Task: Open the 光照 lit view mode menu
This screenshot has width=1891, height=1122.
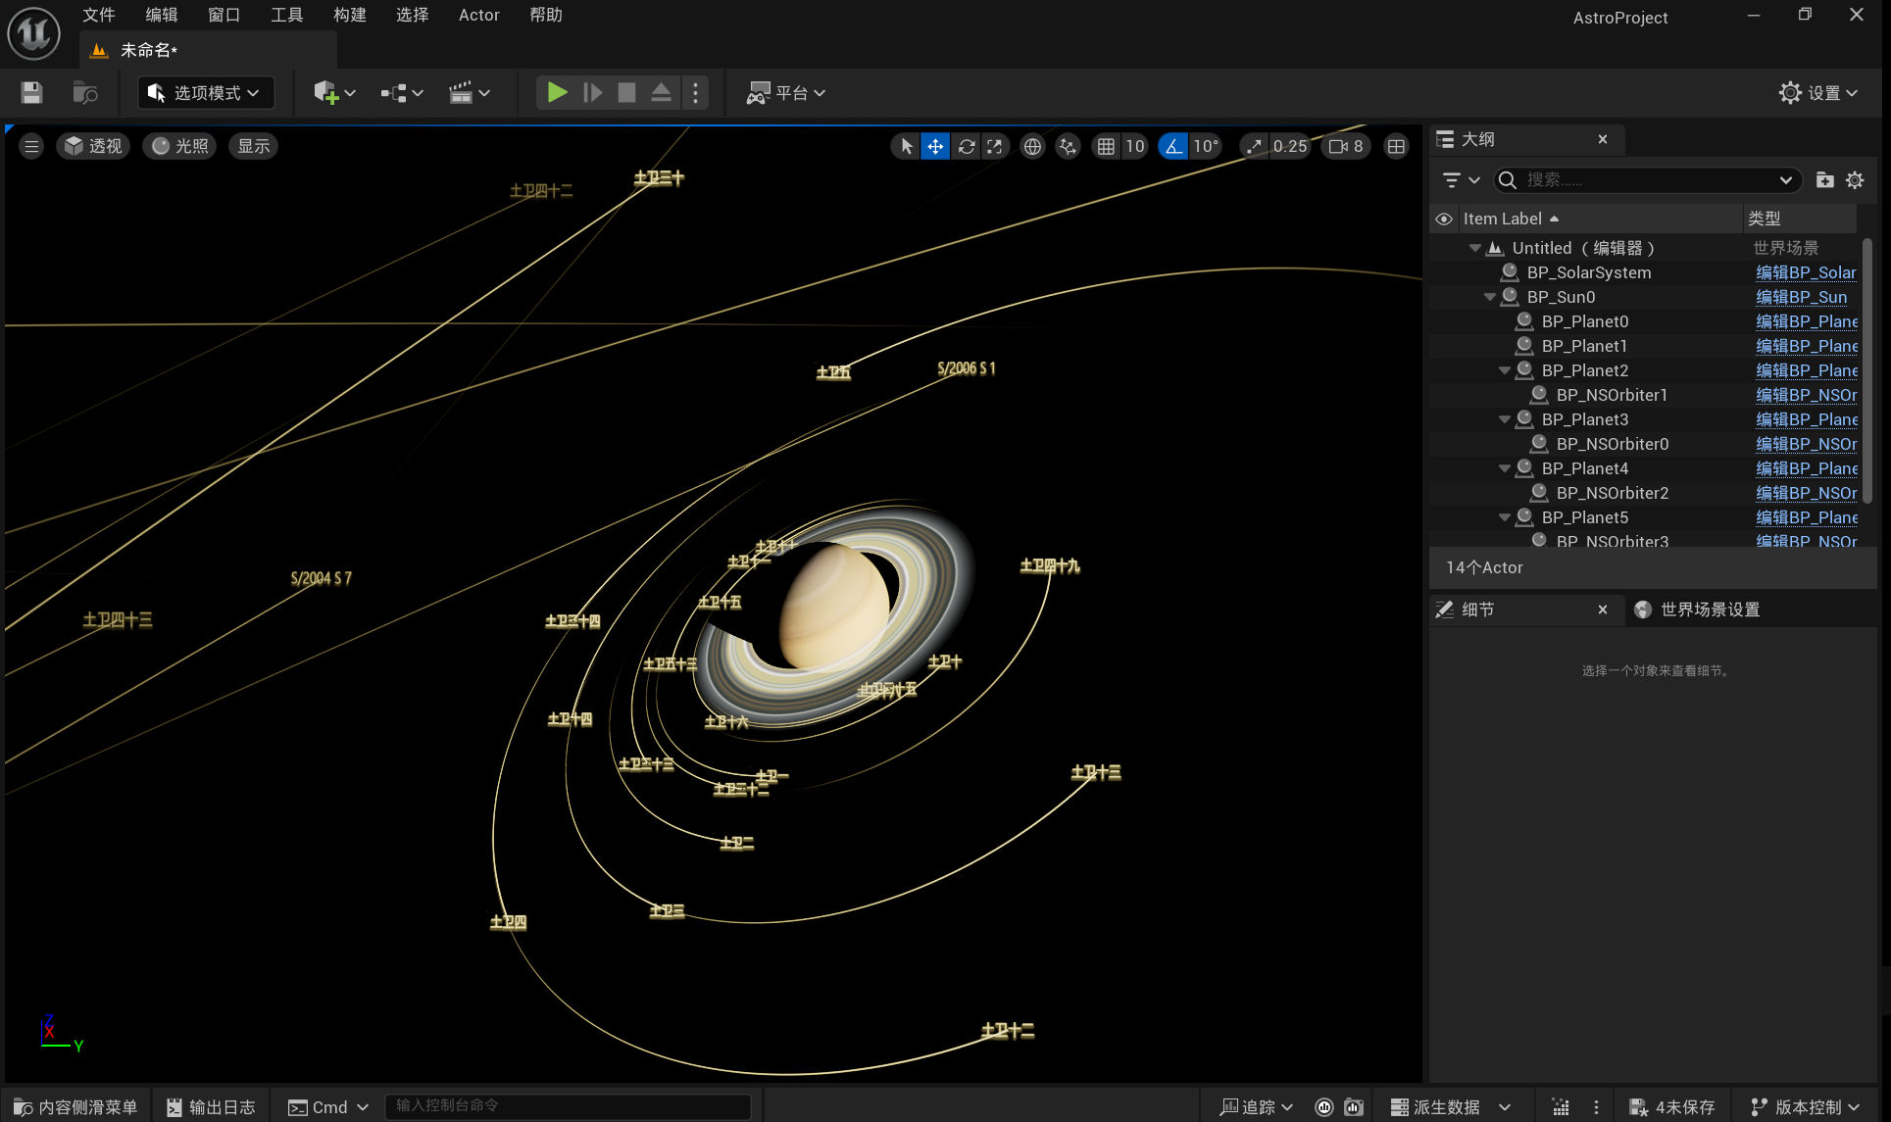Action: point(179,146)
